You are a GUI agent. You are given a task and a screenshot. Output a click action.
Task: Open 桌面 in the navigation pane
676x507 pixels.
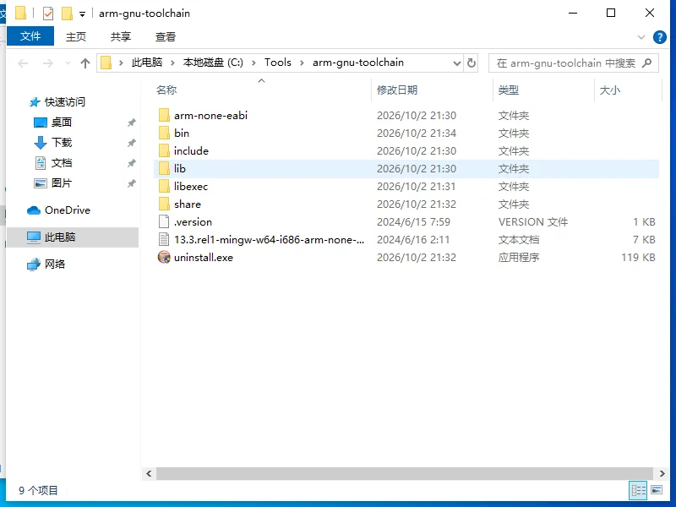(x=61, y=122)
